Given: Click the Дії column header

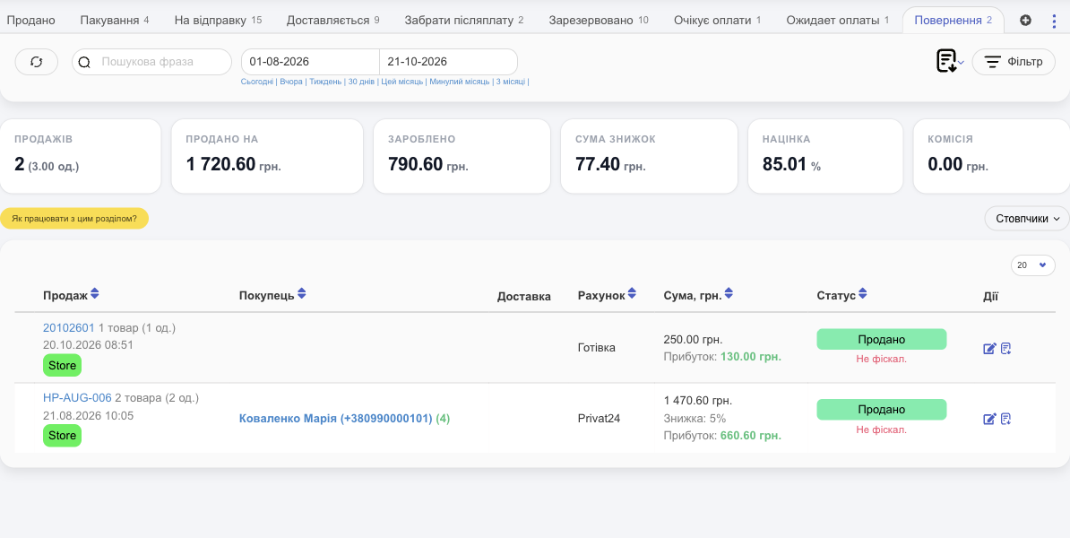Looking at the screenshot, I should coord(990,296).
